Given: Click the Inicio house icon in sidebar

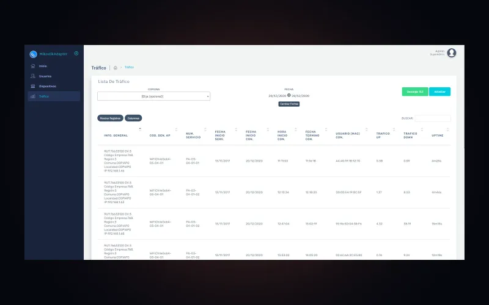Looking at the screenshot, I should point(33,66).
